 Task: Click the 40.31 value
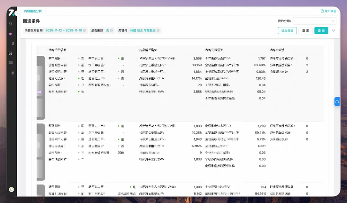tap(261, 146)
